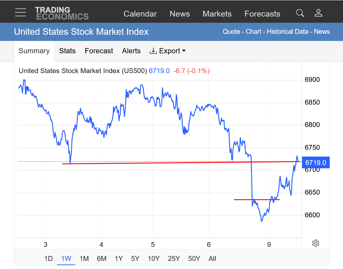This screenshot has height=269, width=343.
Task: Open the user account icon
Action: (x=318, y=13)
